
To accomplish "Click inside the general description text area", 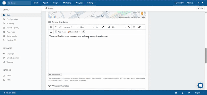I will (x=97, y=54).
